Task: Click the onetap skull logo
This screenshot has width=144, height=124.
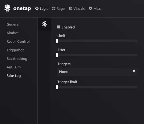Action: (x=7, y=8)
